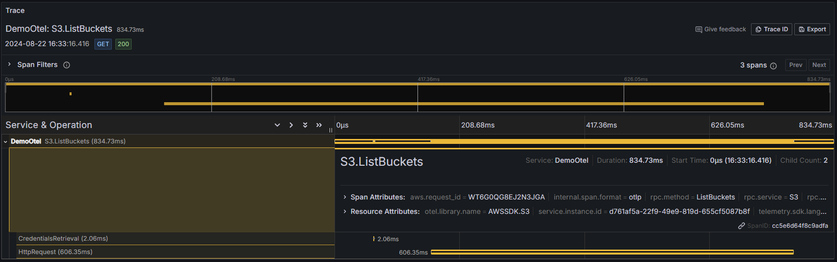
Task: Click the Child Count 2 detail
Action: point(804,160)
